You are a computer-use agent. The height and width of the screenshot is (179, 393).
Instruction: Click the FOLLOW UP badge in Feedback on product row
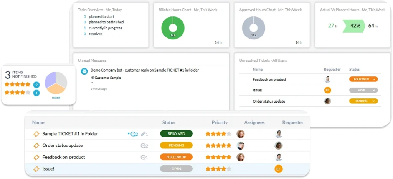pyautogui.click(x=176, y=157)
